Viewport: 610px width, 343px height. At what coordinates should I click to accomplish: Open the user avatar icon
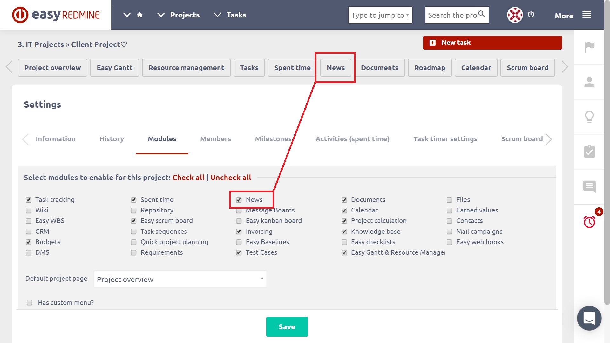[515, 15]
